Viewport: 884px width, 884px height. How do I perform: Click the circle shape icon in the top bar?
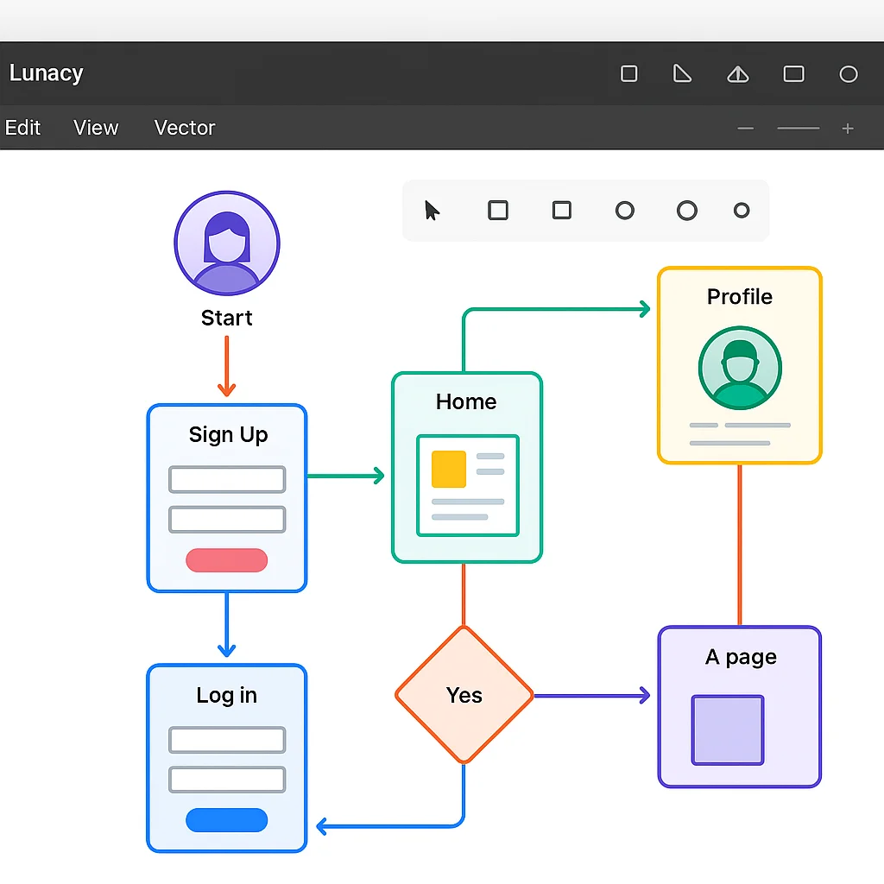pos(848,74)
